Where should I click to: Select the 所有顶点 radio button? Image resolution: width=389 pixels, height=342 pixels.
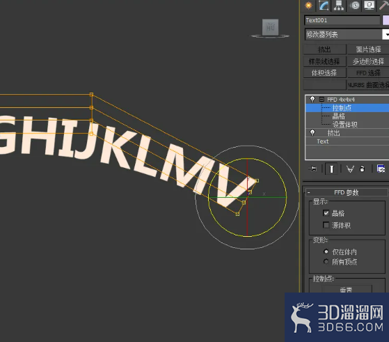[326, 261]
